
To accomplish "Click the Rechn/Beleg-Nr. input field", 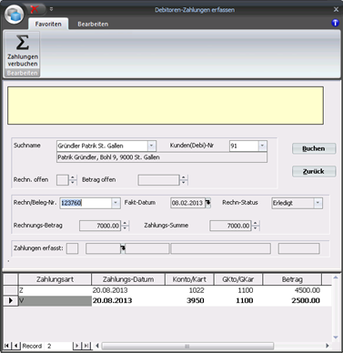I will pyautogui.click(x=86, y=203).
